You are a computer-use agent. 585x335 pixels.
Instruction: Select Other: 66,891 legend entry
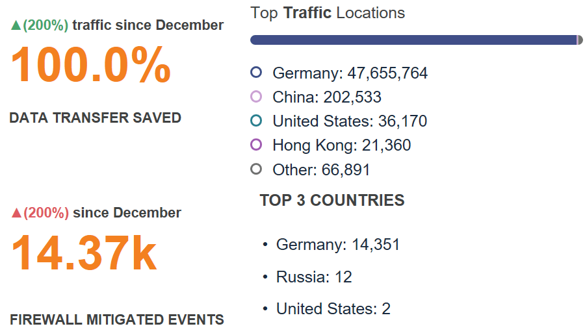coord(321,170)
